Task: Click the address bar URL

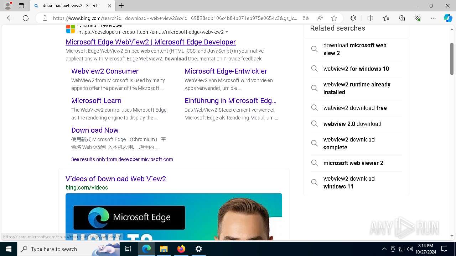Action: click(x=175, y=18)
